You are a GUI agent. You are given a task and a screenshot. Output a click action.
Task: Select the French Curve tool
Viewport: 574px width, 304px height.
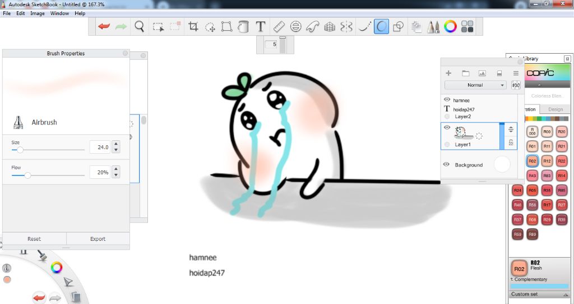(313, 27)
